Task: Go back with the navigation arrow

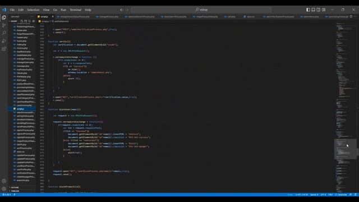Action: click(x=122, y=10)
